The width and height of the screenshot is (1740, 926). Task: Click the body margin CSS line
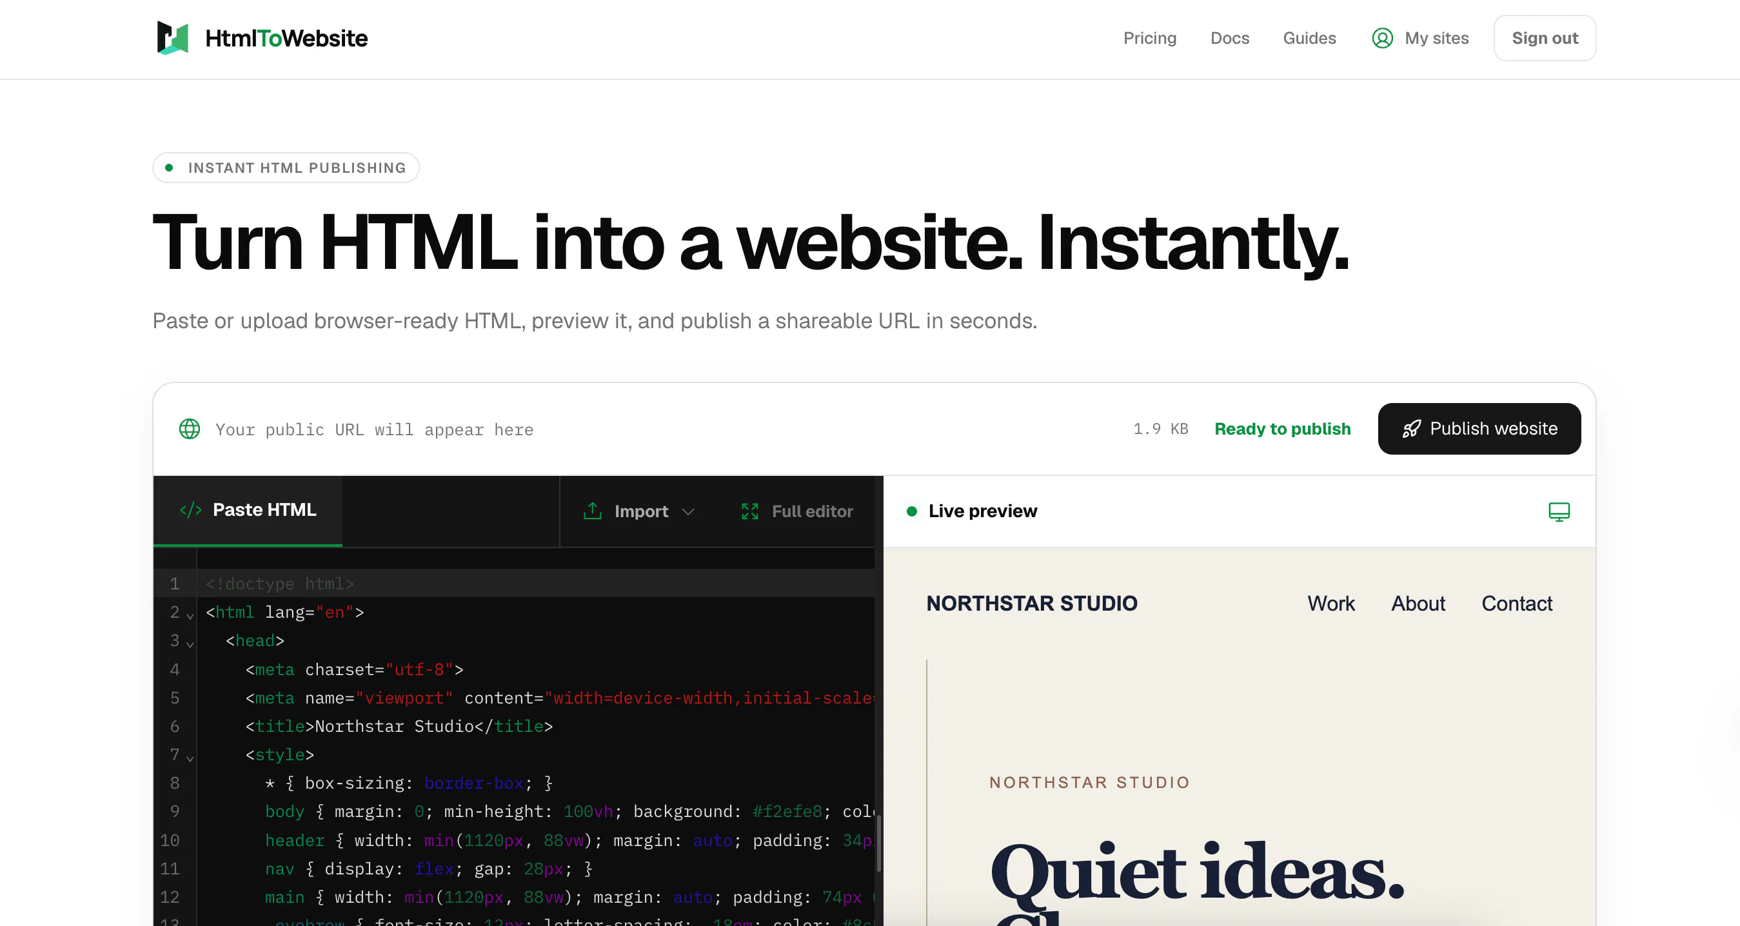pyautogui.click(x=569, y=811)
